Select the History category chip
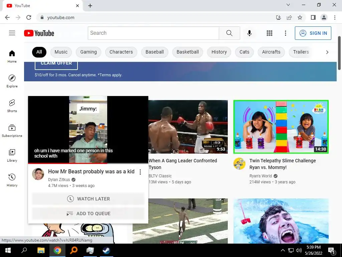 pos(219,52)
